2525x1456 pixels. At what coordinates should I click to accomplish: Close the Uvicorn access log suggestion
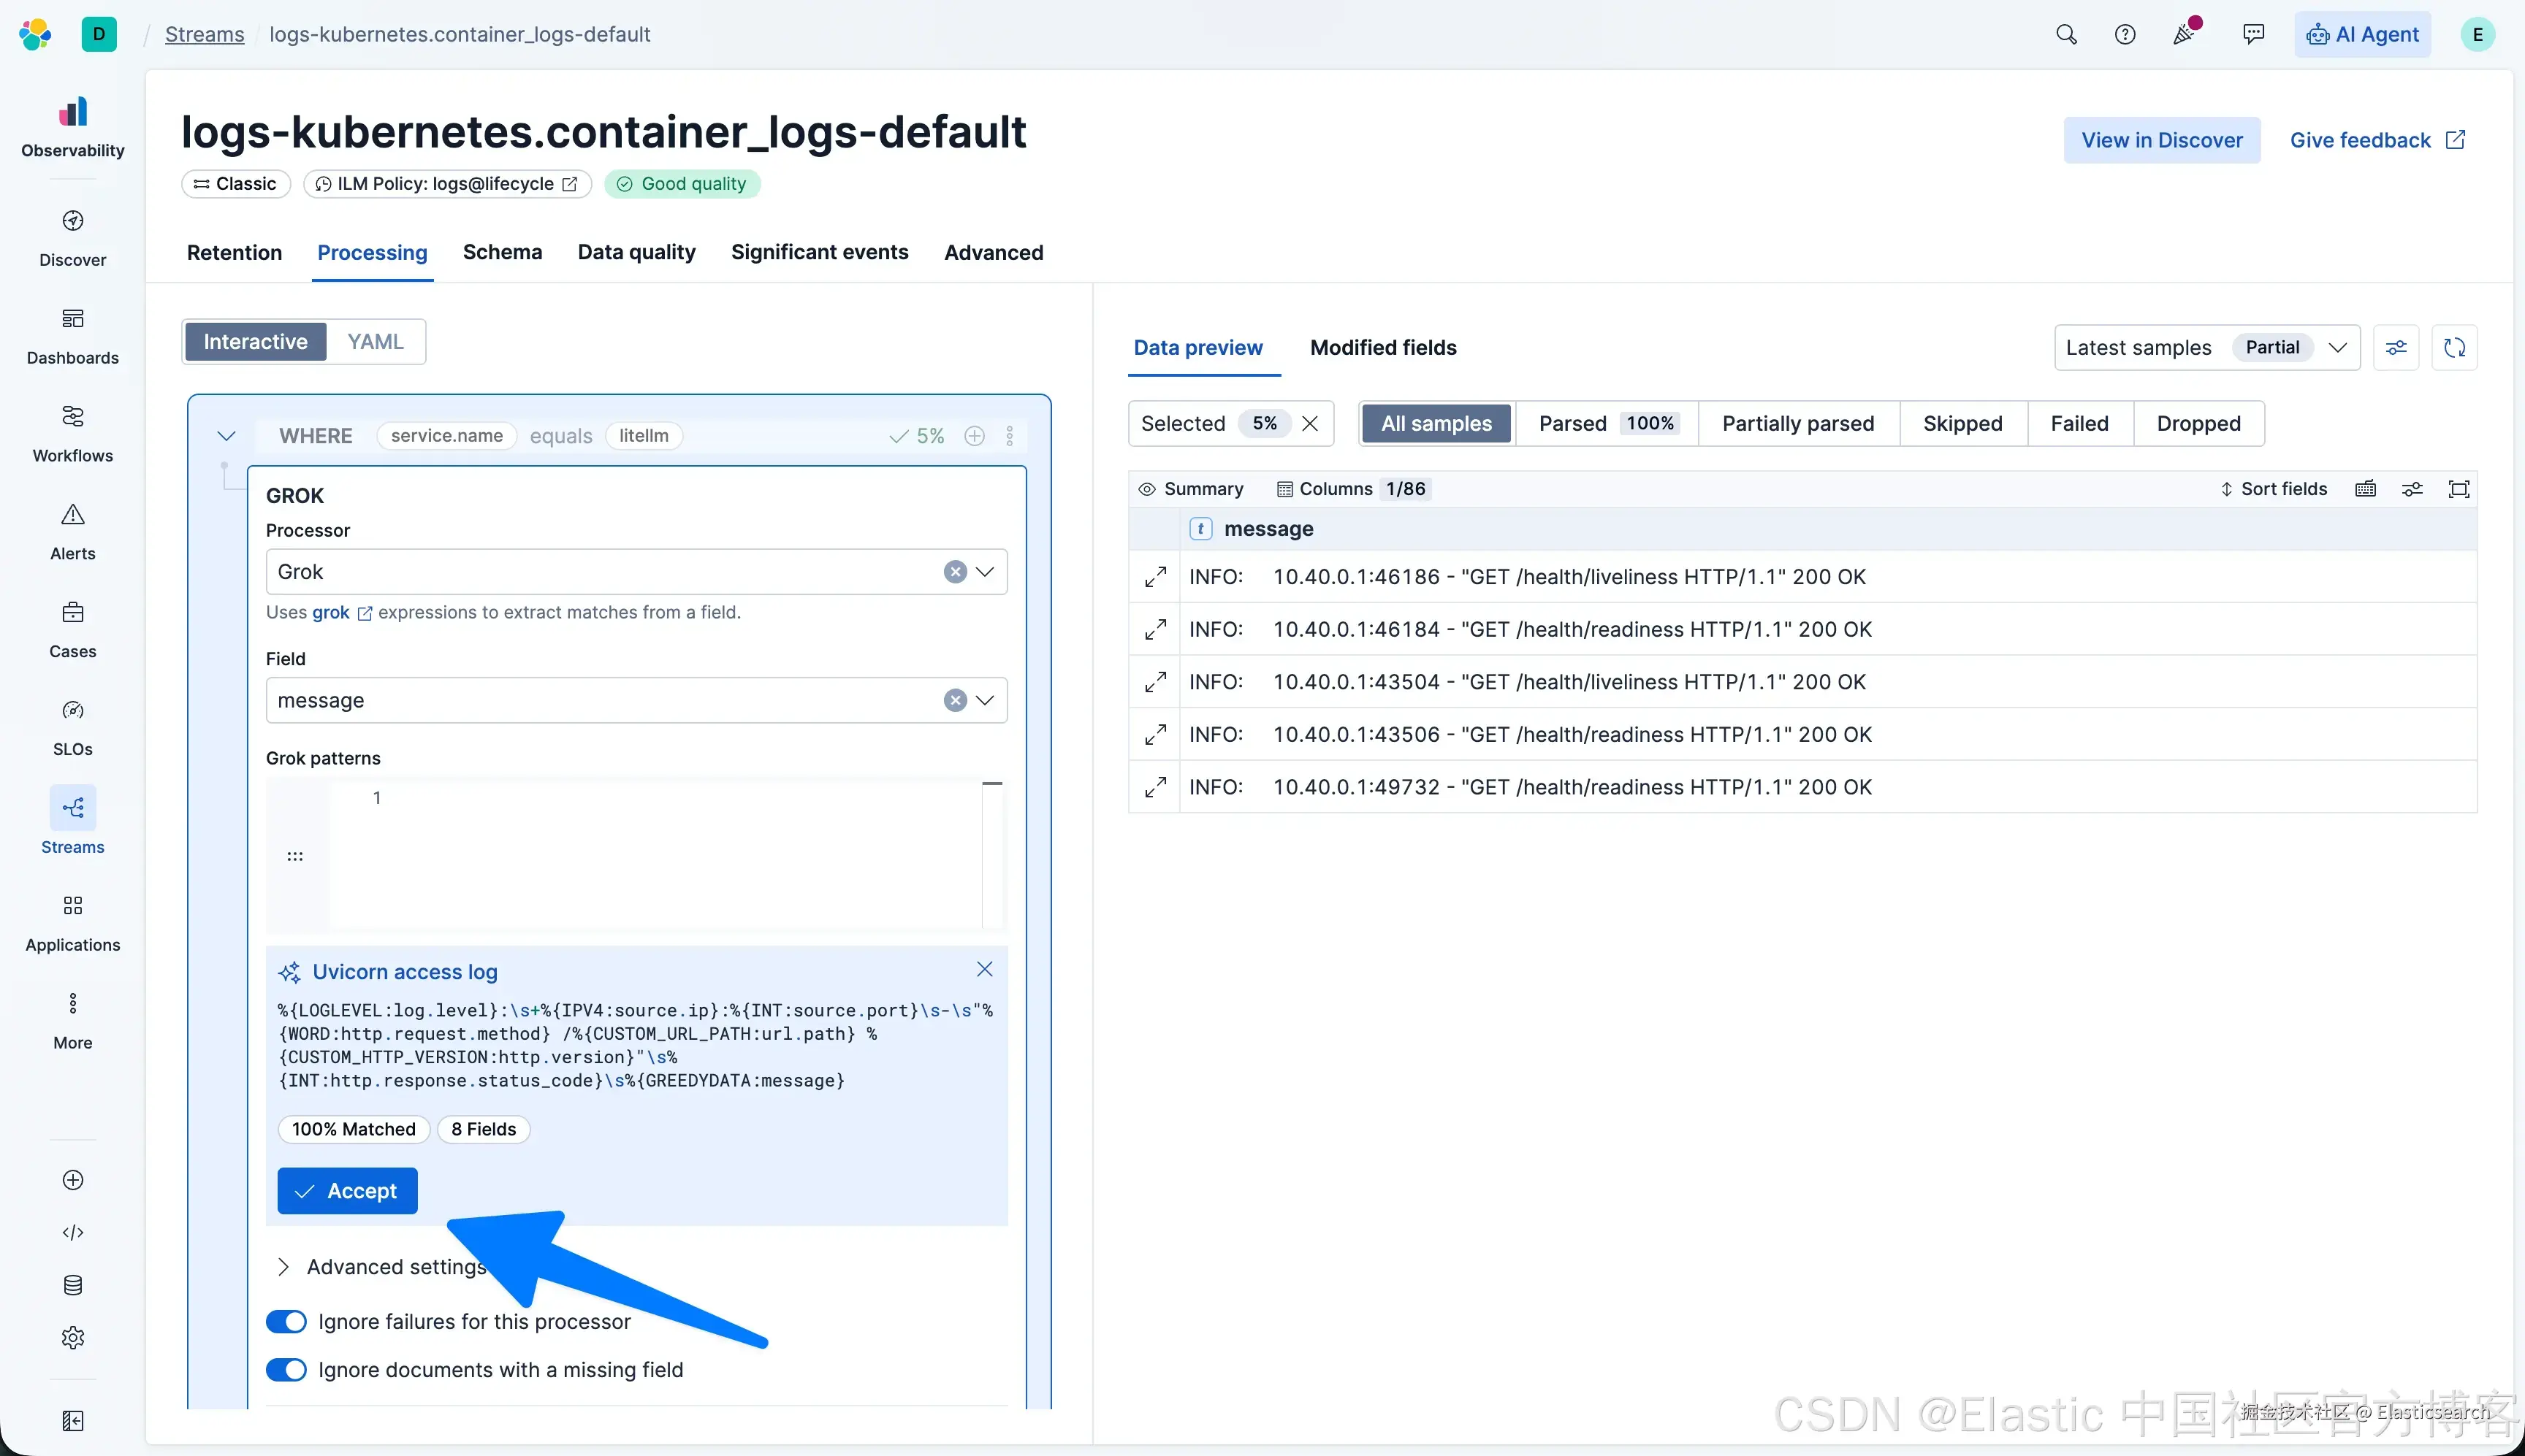(984, 969)
